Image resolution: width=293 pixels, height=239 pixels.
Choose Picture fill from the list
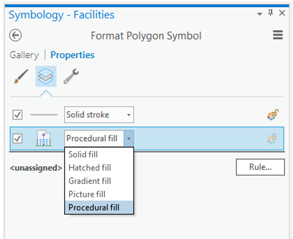87,194
